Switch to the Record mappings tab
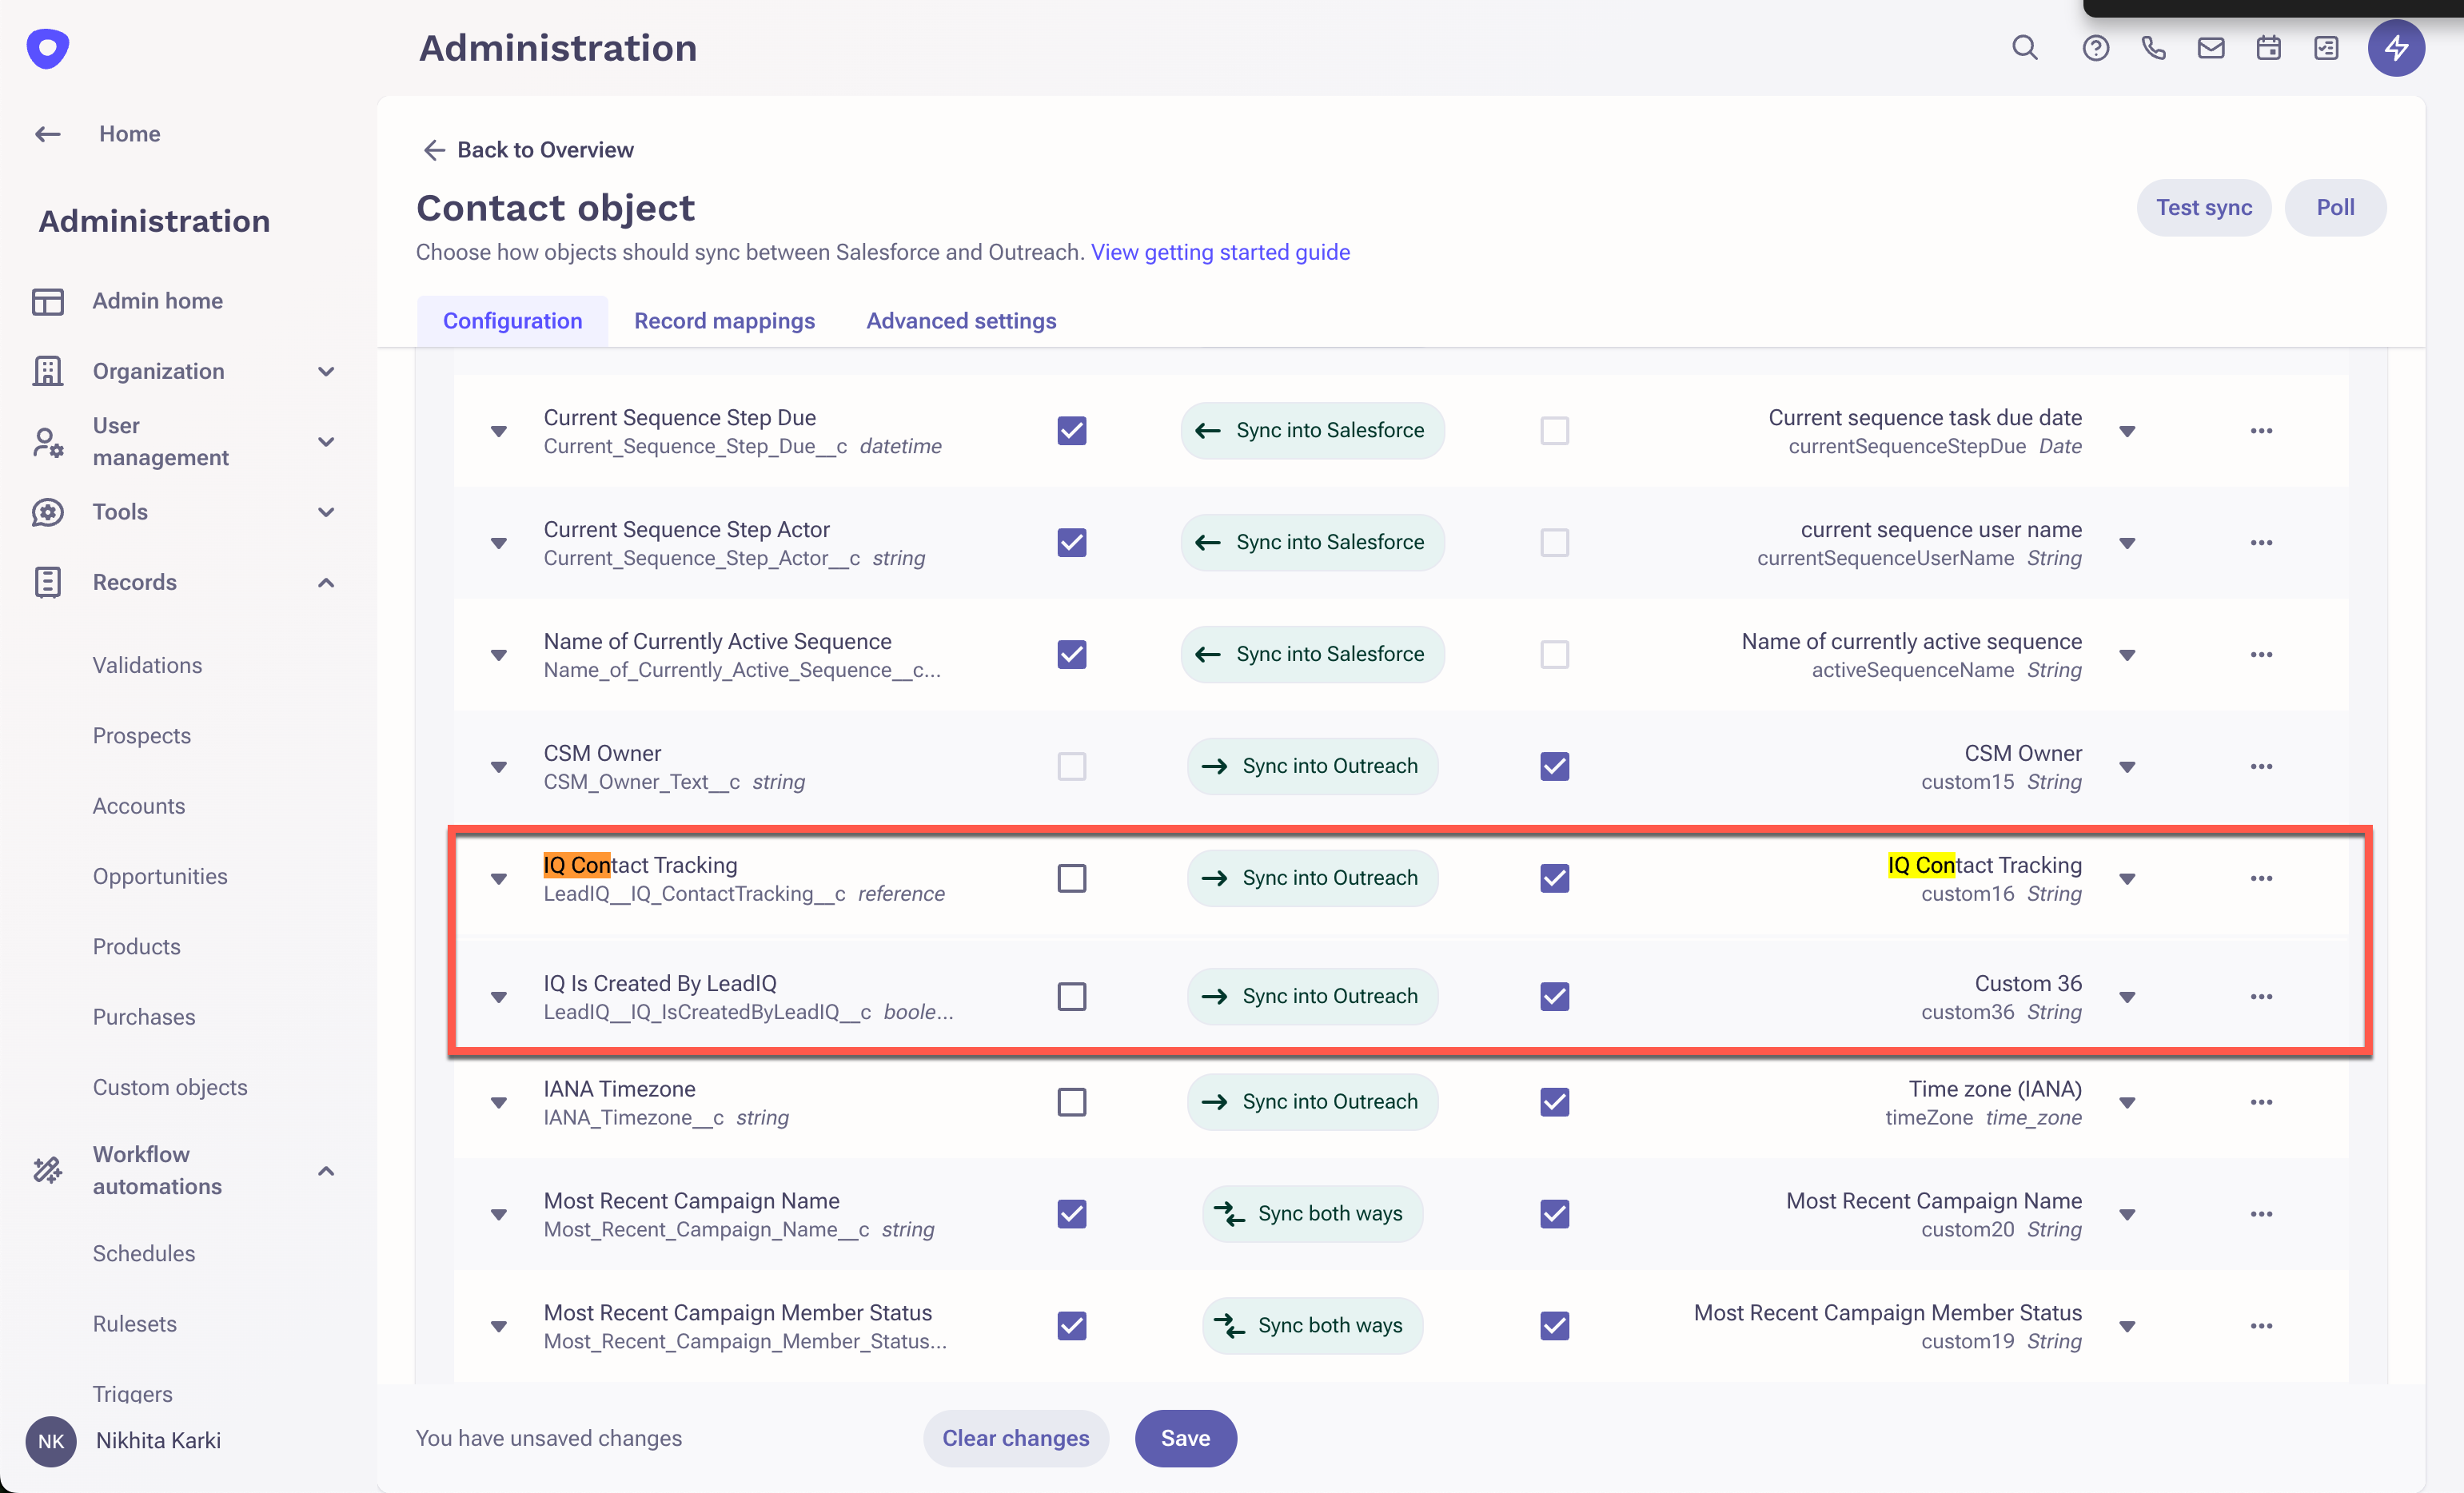Screen dimensions: 2464x1493 pyautogui.click(x=724, y=321)
